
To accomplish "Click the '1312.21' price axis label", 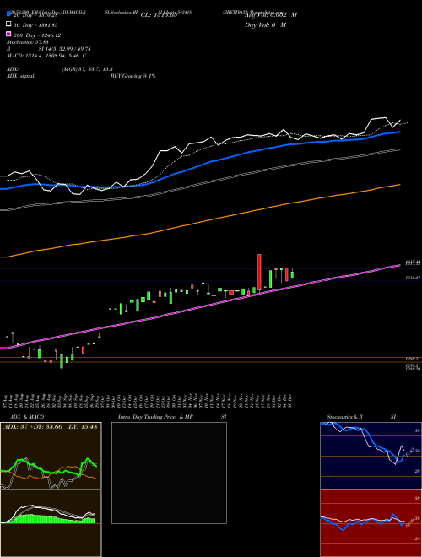I will [413, 278].
